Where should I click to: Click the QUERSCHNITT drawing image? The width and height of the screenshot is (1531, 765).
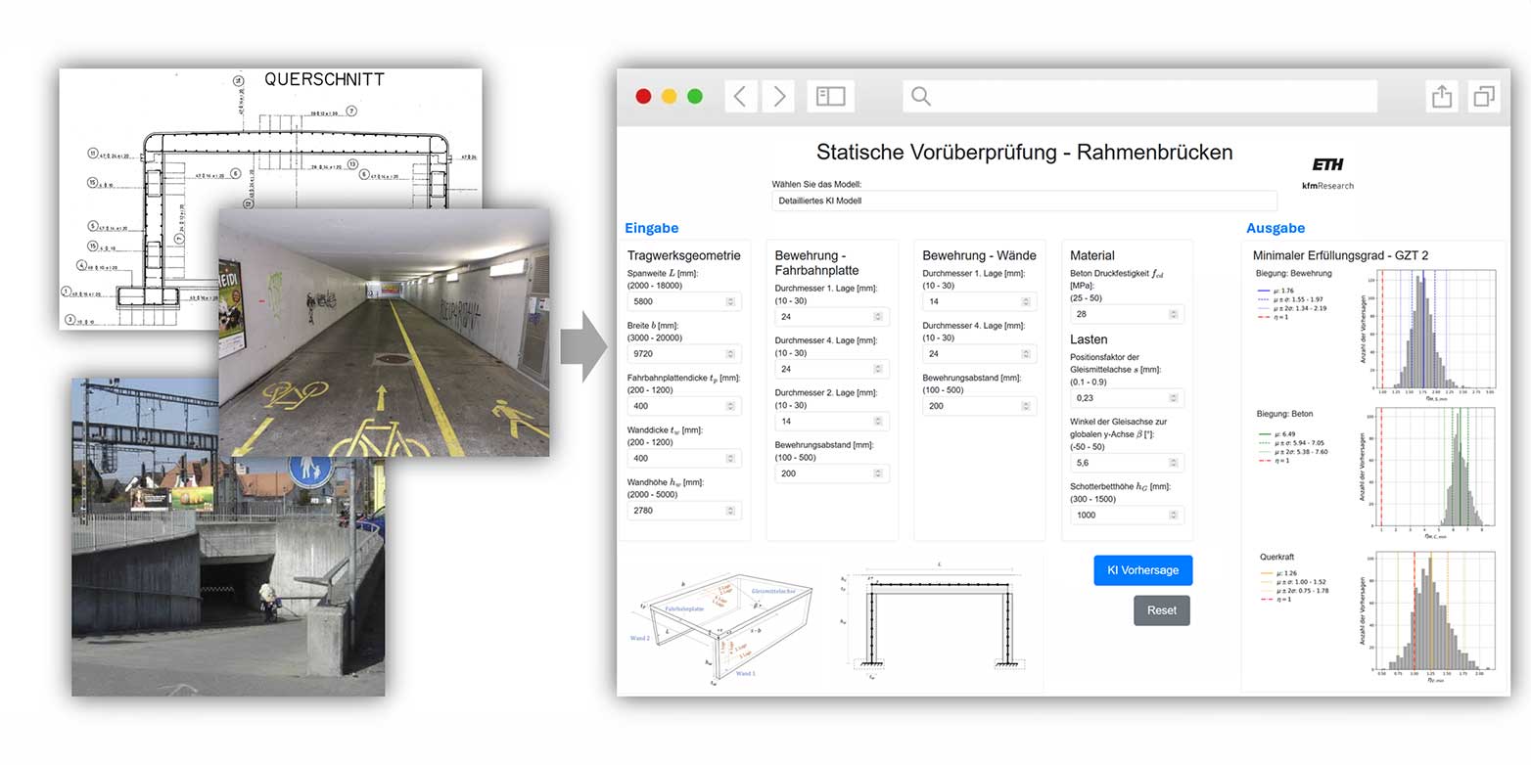[270, 199]
